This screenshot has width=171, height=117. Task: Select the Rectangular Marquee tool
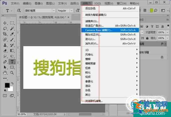coord(12,23)
